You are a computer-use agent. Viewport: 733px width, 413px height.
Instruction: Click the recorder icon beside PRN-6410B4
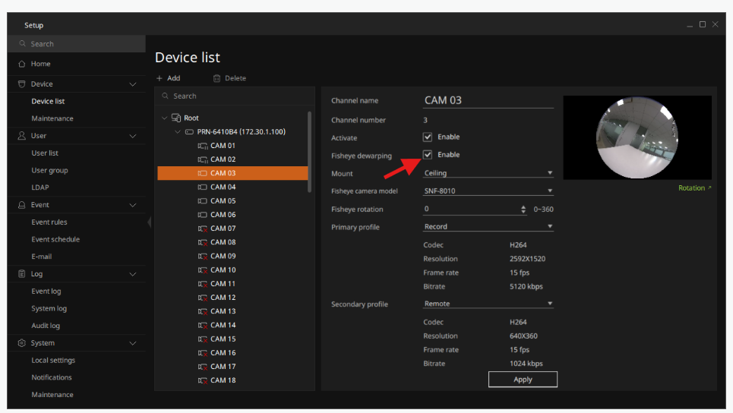189,132
